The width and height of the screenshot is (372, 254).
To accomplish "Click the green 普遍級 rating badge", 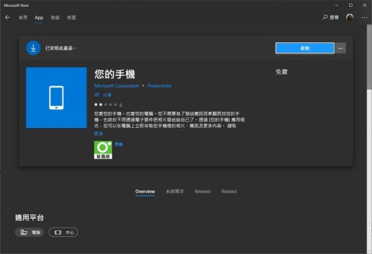I will pos(103,150).
